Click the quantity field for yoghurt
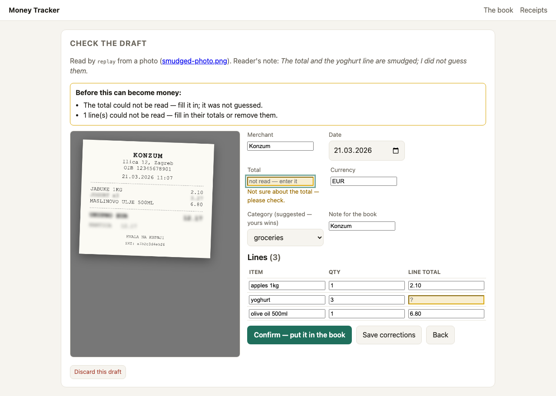This screenshot has height=396, width=556. [x=367, y=300]
